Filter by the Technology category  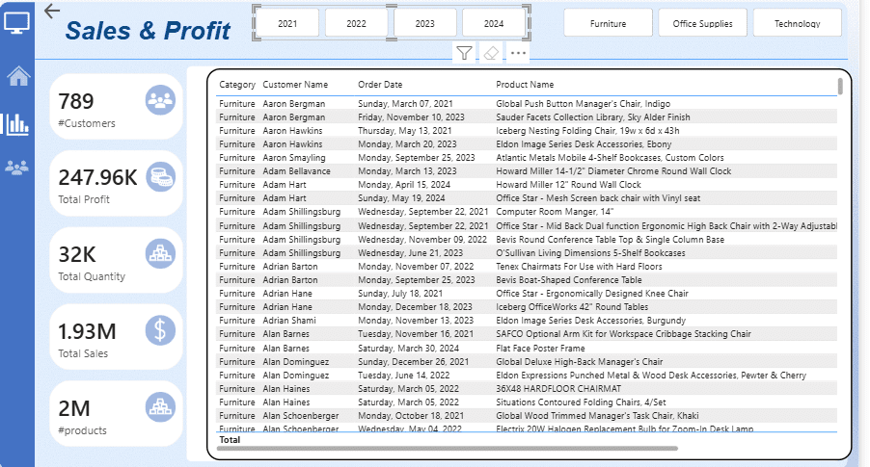point(797,23)
